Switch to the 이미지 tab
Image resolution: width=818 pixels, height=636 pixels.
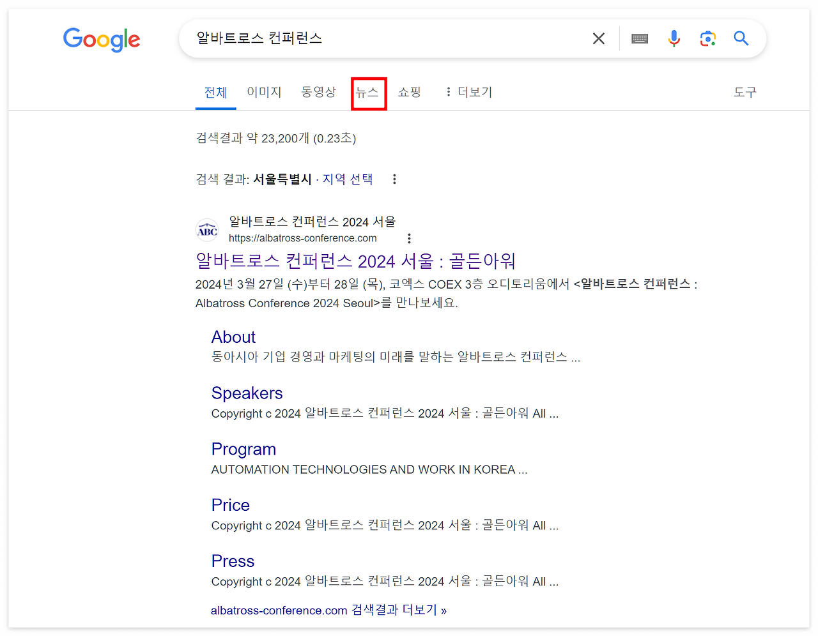[x=264, y=92]
